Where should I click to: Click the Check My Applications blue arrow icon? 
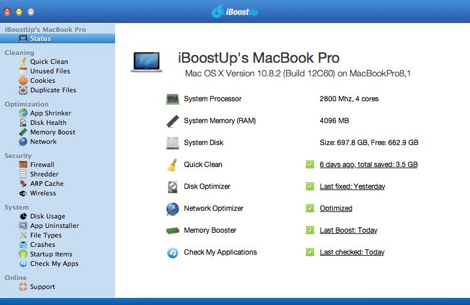[173, 253]
